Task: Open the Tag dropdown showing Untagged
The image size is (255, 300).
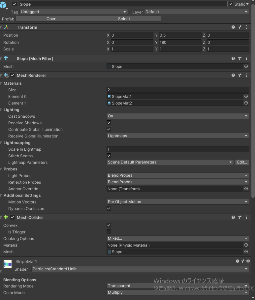Action: coord(74,12)
